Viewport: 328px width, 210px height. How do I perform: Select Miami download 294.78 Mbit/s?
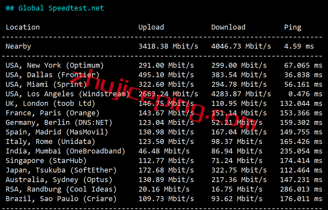click(239, 85)
